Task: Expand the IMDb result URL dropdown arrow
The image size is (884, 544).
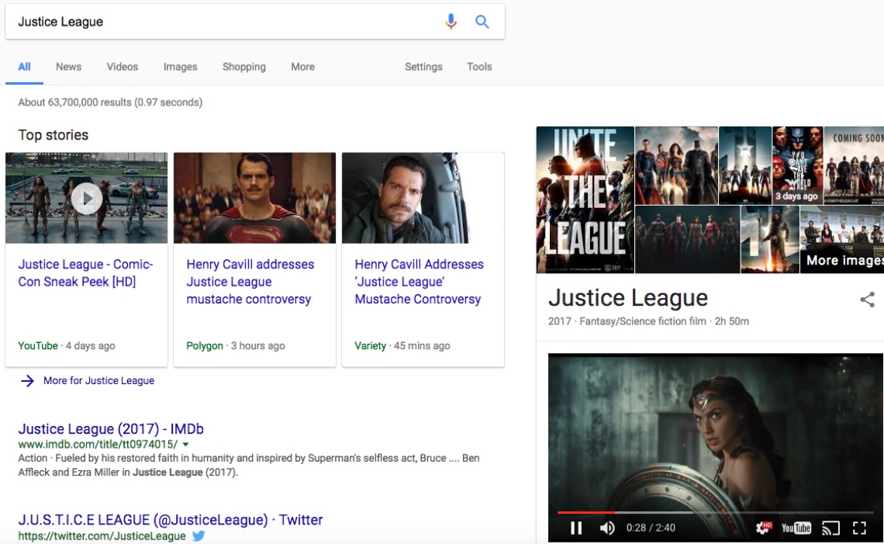Action: 186,445
